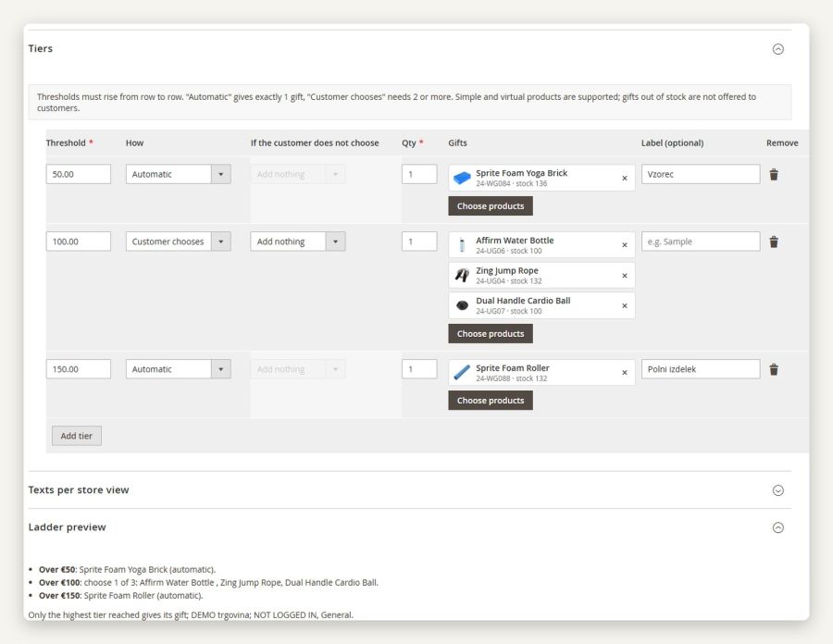The width and height of the screenshot is (833, 644).
Task: Remove Sprite Foam Roller gift
Action: point(624,373)
